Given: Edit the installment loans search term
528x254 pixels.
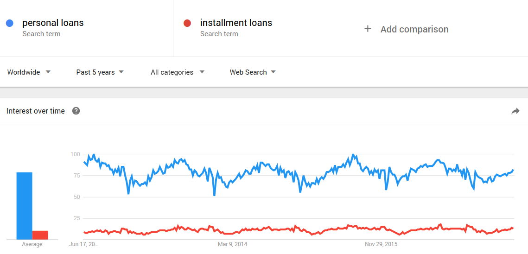Looking at the screenshot, I should pyautogui.click(x=236, y=23).
